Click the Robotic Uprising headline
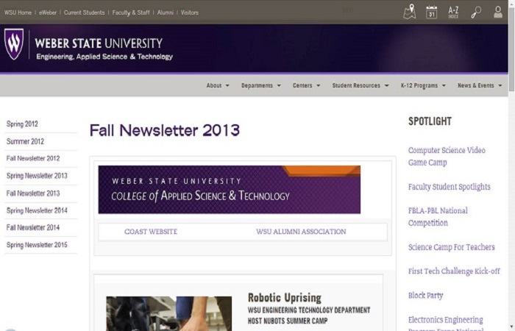 tap(285, 298)
